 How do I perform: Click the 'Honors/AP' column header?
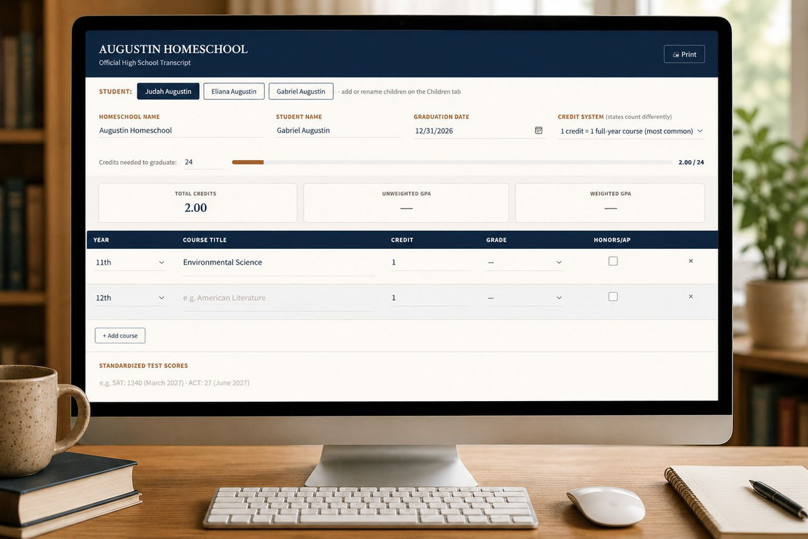(612, 240)
